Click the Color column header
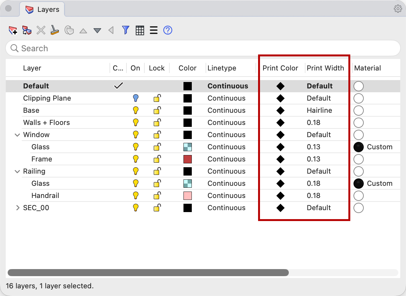This screenshot has width=406, height=296. click(187, 68)
